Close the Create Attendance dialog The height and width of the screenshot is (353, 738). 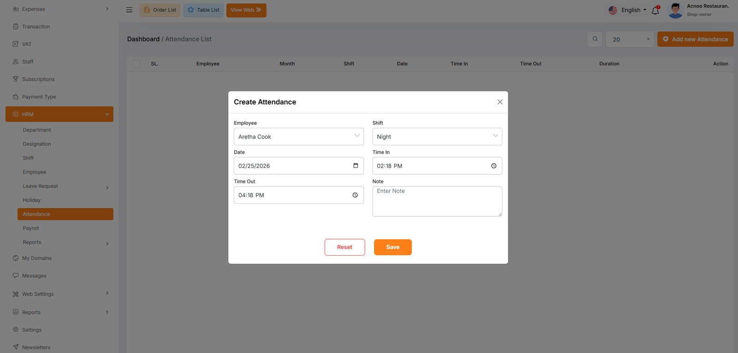pyautogui.click(x=500, y=102)
